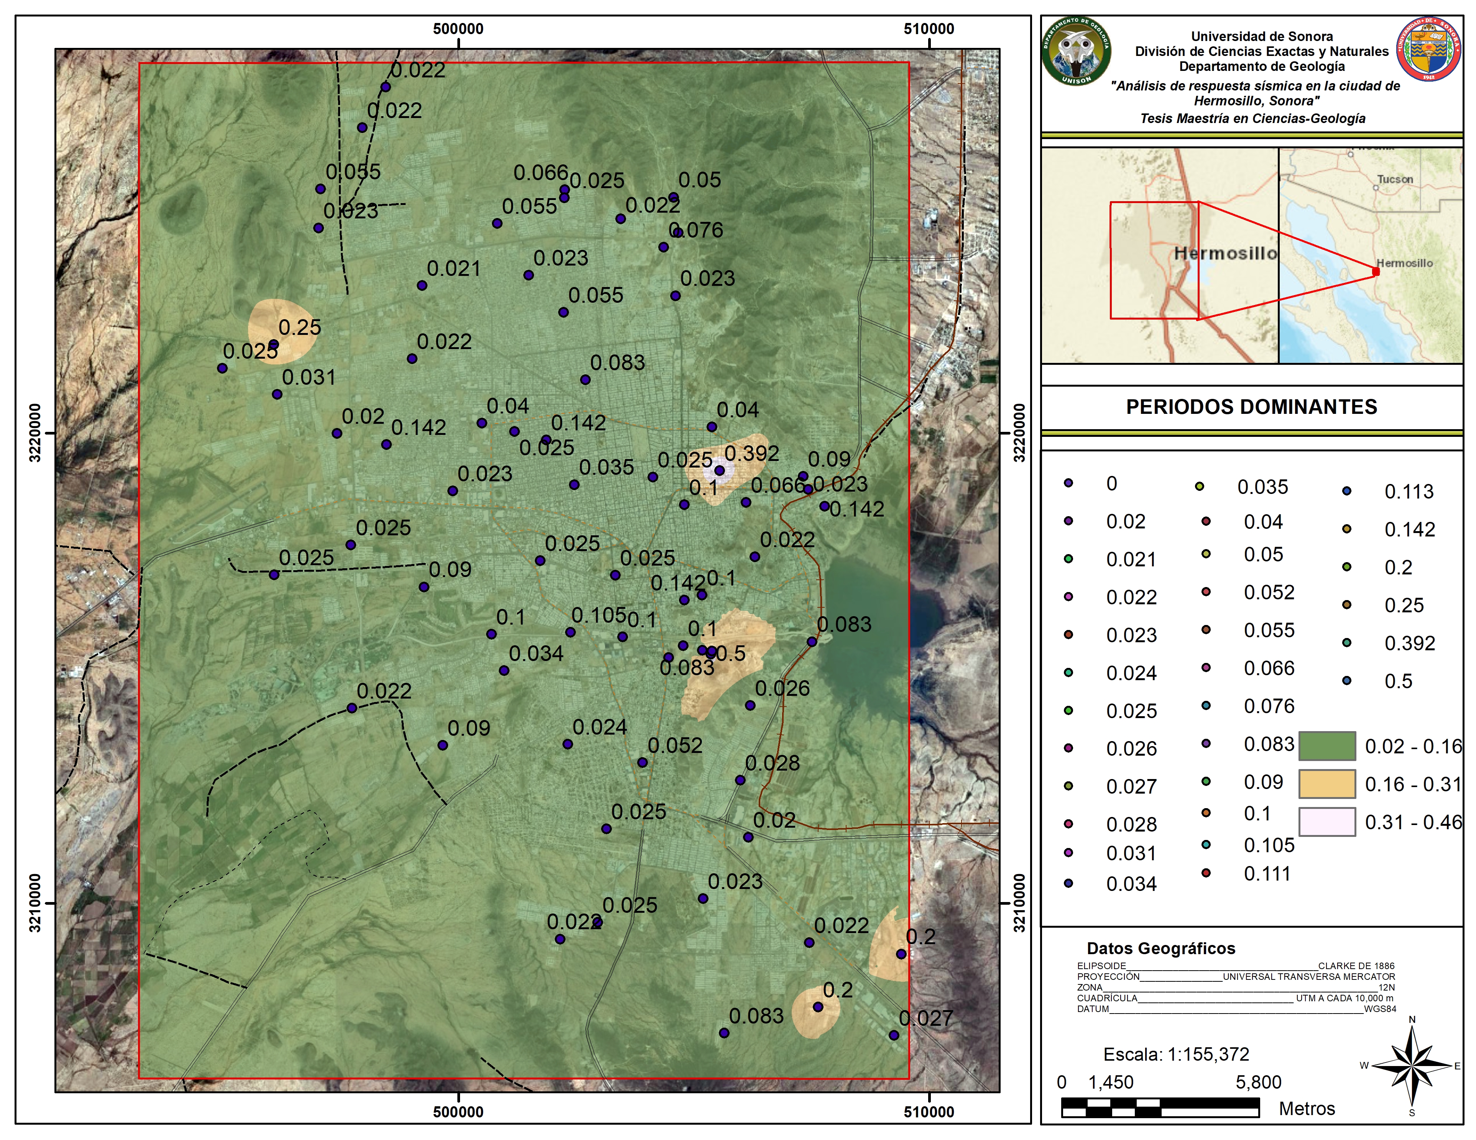
Task: Click the red Hermosillo marker on regional inset
Action: point(1376,272)
